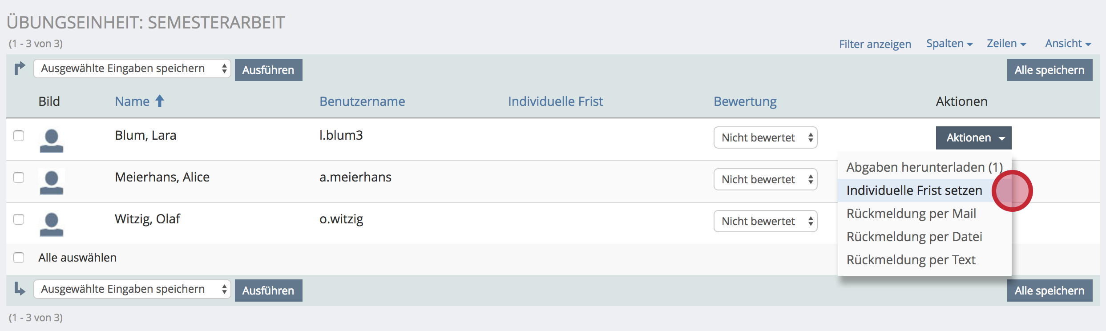Tick the checkbox for Meierhans, Alice
Image resolution: width=1106 pixels, height=331 pixels.
[19, 177]
